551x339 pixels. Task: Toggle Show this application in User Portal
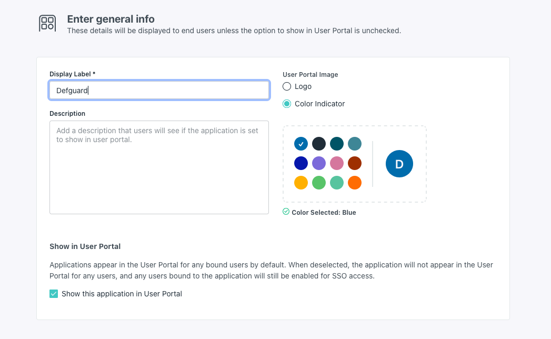click(x=54, y=294)
